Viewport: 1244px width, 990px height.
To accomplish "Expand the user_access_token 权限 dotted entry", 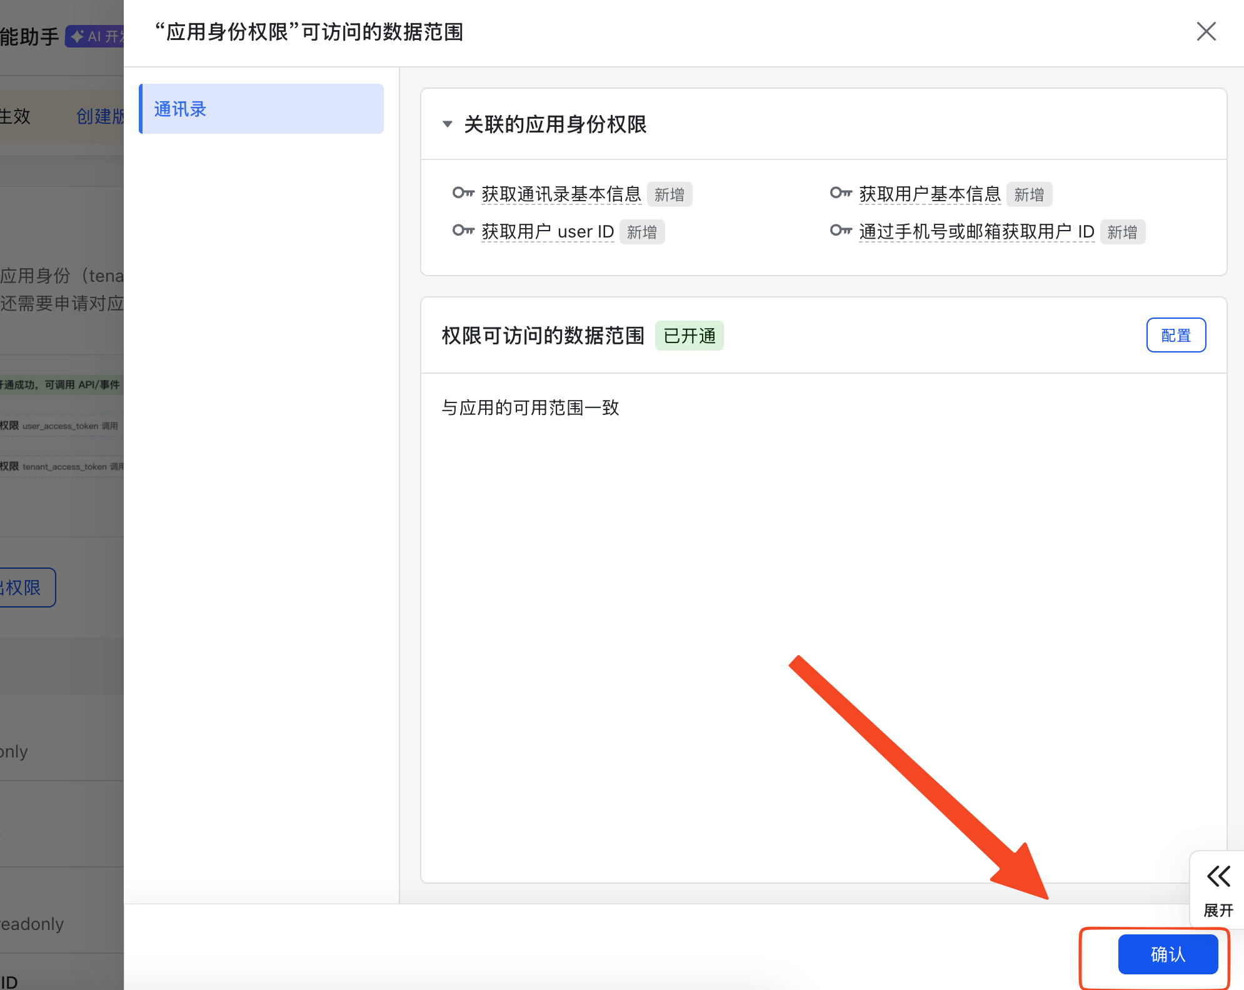I will pyautogui.click(x=63, y=426).
